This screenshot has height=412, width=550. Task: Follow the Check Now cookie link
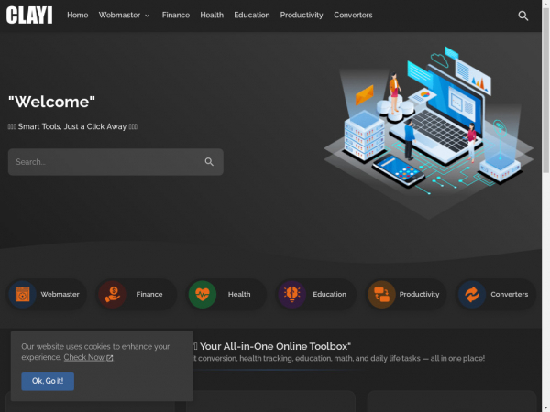coord(87,357)
